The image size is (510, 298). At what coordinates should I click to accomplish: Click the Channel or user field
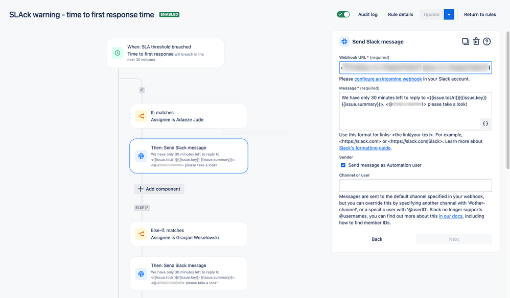coord(415,185)
